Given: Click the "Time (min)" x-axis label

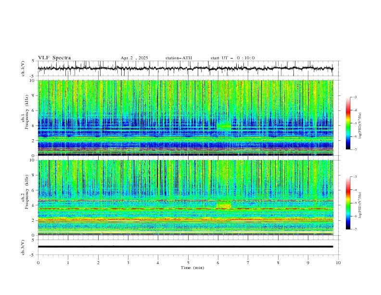Looking at the screenshot, I should (x=192, y=268).
